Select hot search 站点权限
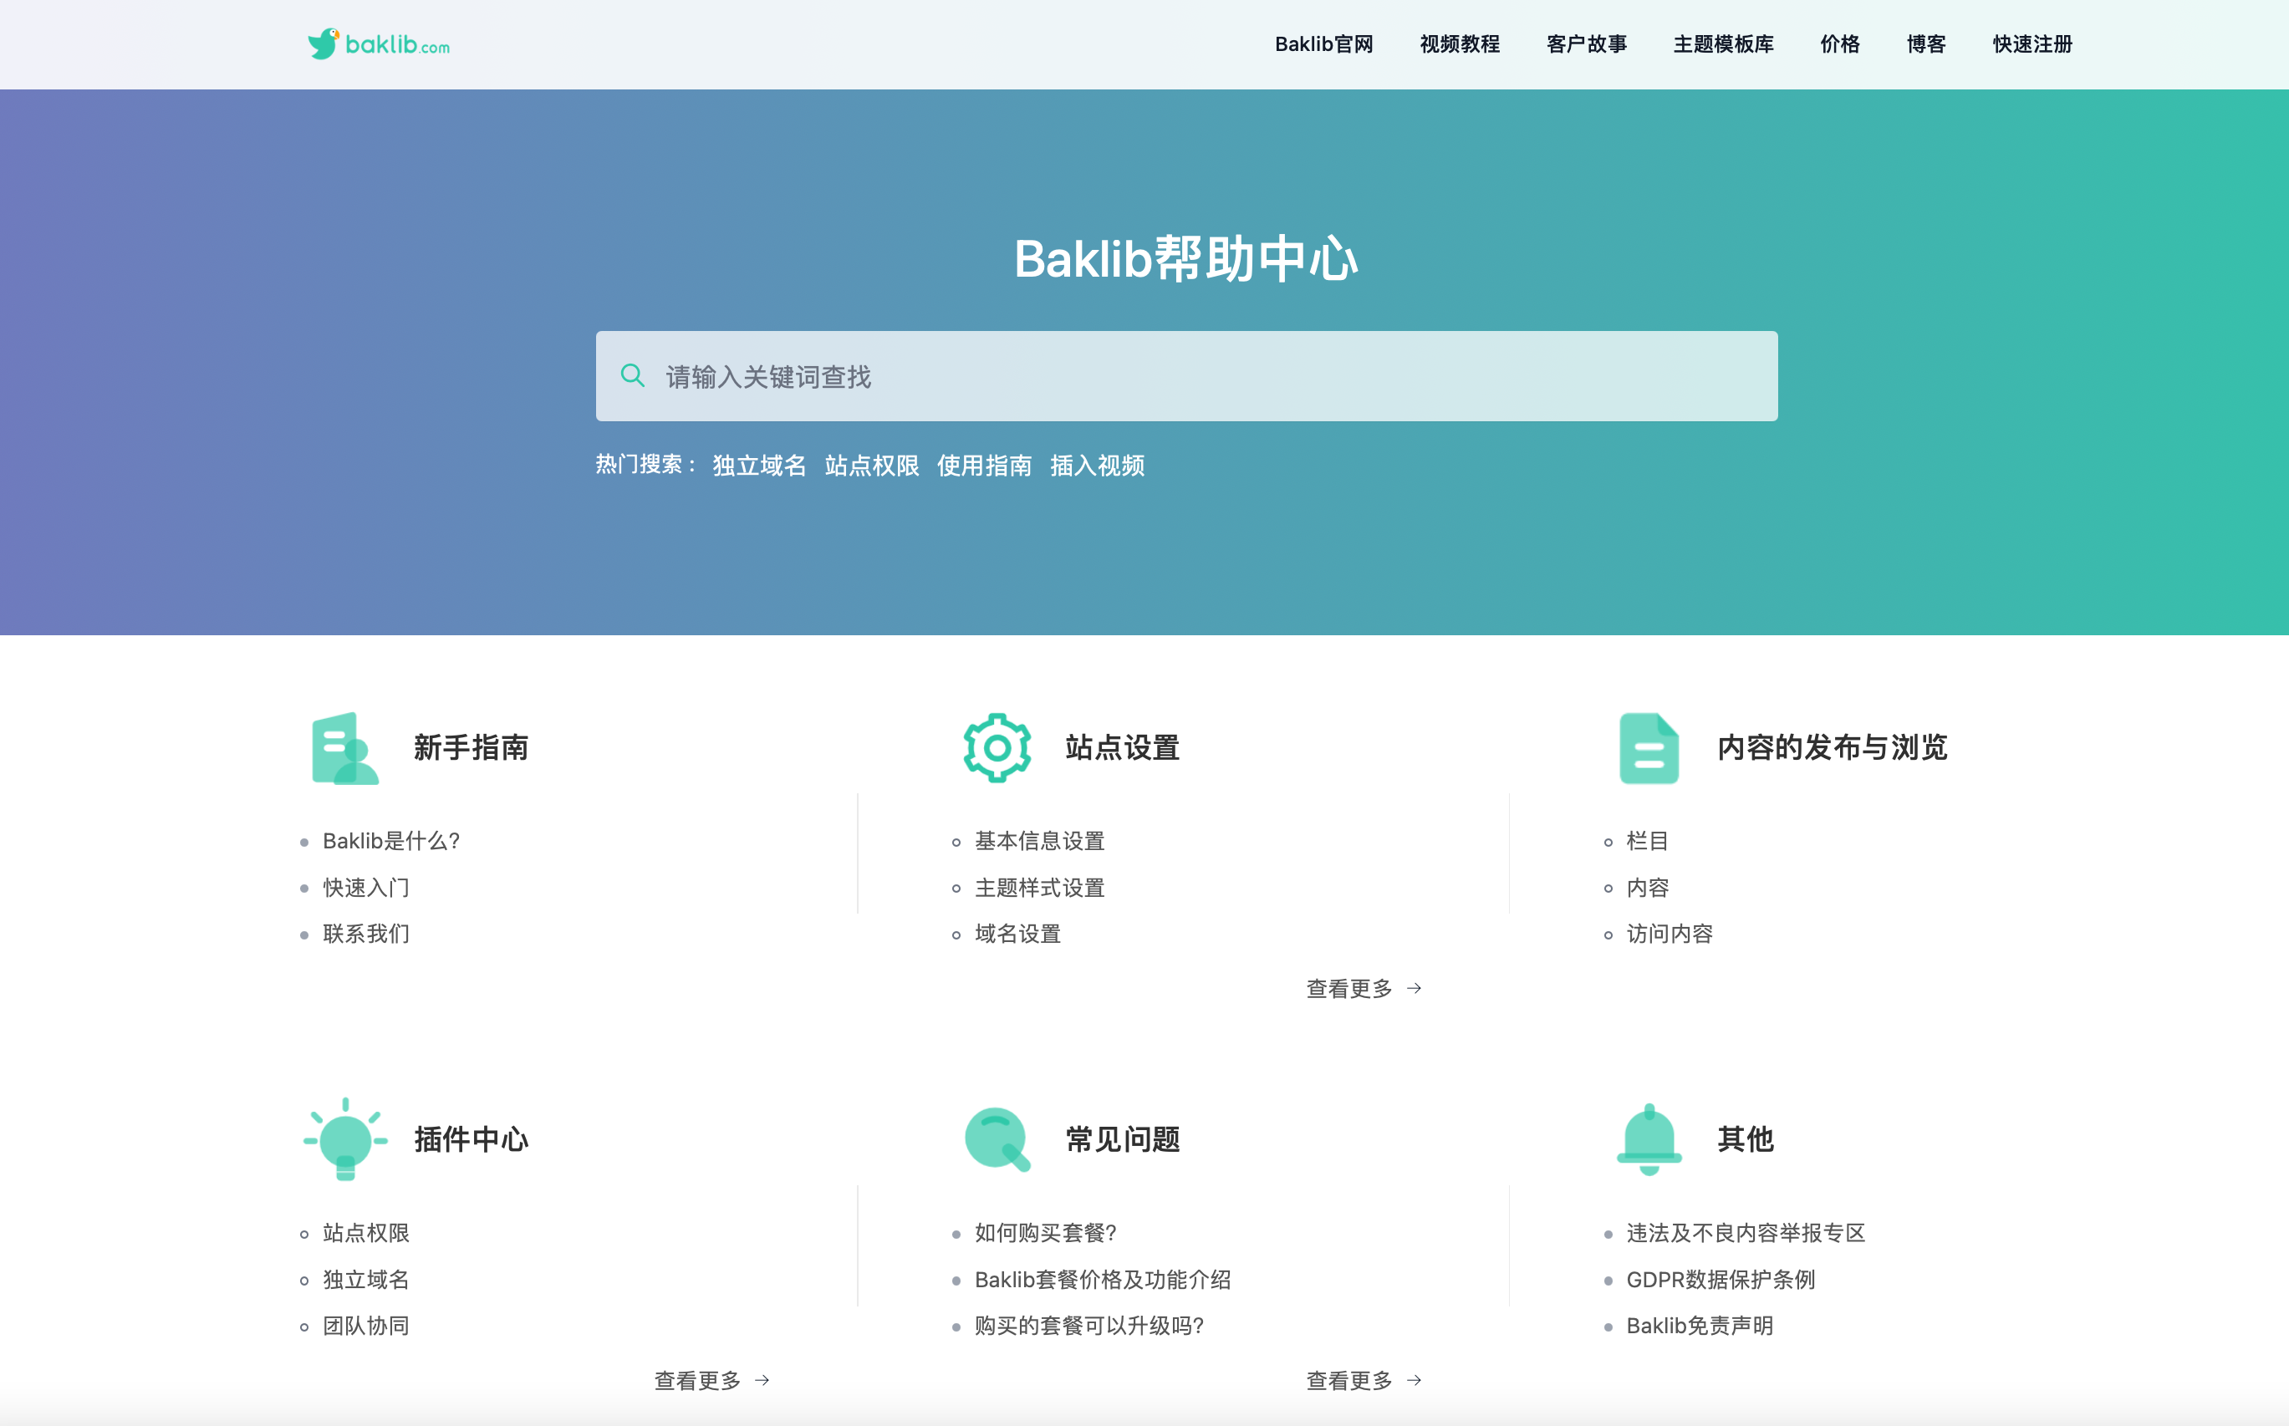 [871, 465]
